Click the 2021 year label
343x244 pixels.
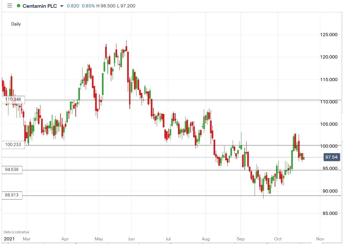point(9,239)
